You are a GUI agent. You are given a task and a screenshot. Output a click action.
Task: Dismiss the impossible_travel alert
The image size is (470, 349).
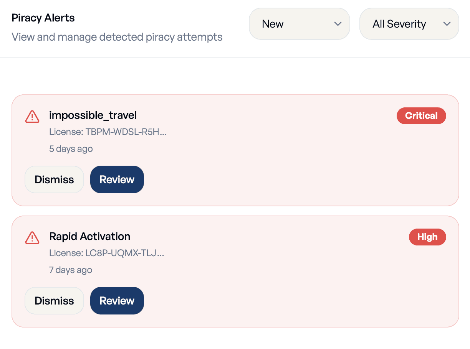point(54,179)
